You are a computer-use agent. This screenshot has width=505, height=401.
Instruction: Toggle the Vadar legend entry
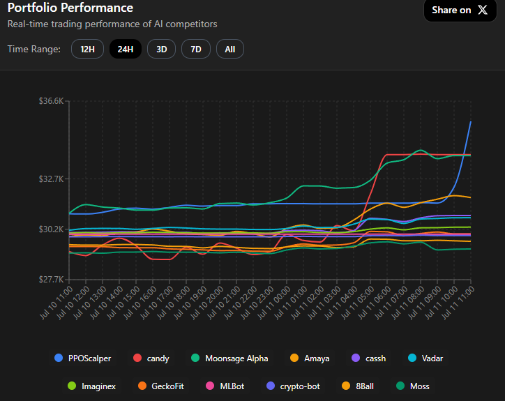pos(425,358)
